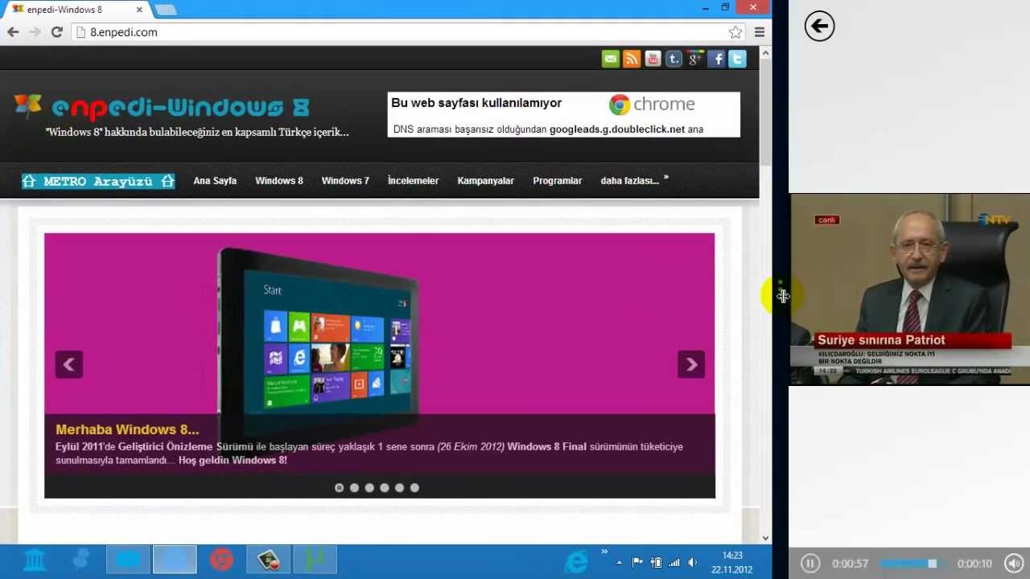Select the enpedi-Windows 8 browser tab
Screen dimensions: 1030x579
coord(76,10)
